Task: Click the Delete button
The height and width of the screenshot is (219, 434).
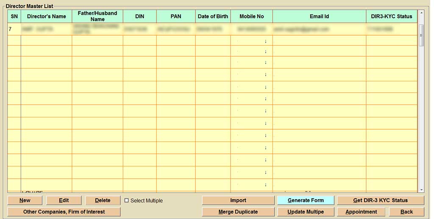Action: click(103, 200)
